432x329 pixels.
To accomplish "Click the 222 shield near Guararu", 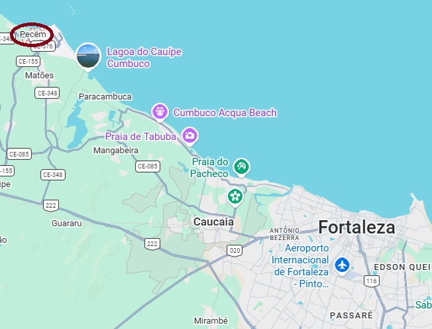I will coord(51,206).
